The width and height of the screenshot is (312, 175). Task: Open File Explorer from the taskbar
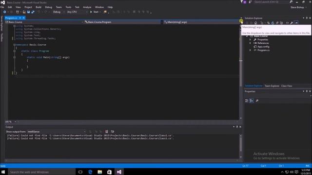pyautogui.click(x=99, y=172)
